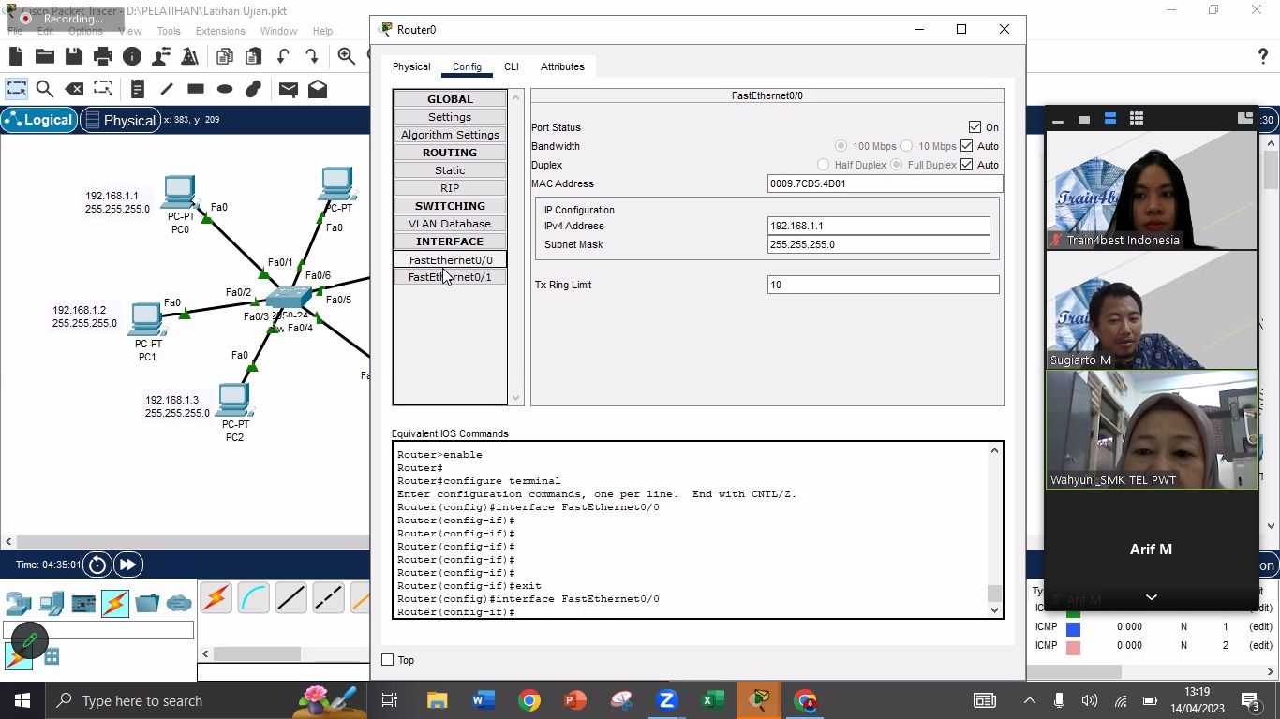The image size is (1280, 719).
Task: Switch to the CLI tab
Action: point(511,66)
